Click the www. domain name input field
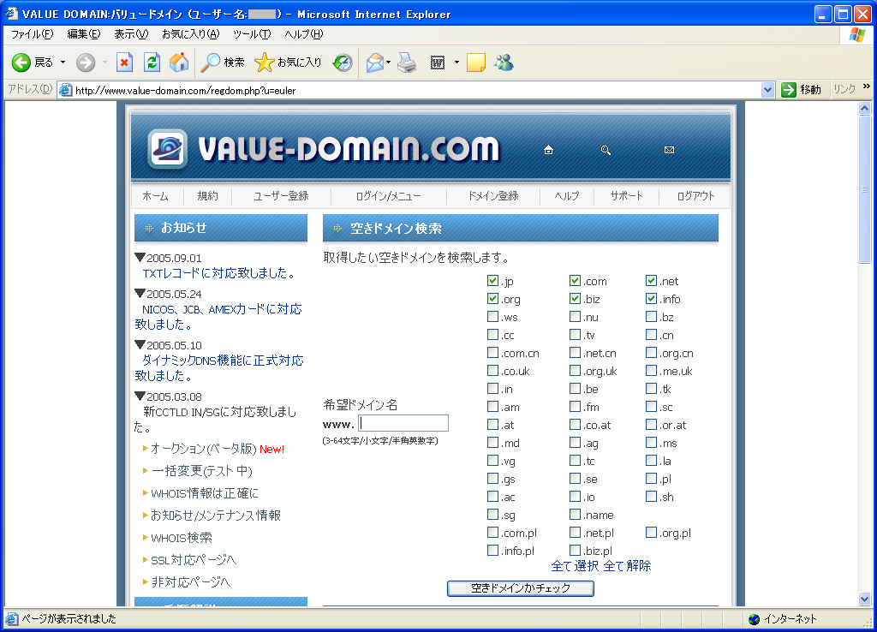This screenshot has width=877, height=632. (403, 423)
